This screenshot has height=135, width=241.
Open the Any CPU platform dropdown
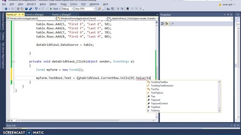85,9
